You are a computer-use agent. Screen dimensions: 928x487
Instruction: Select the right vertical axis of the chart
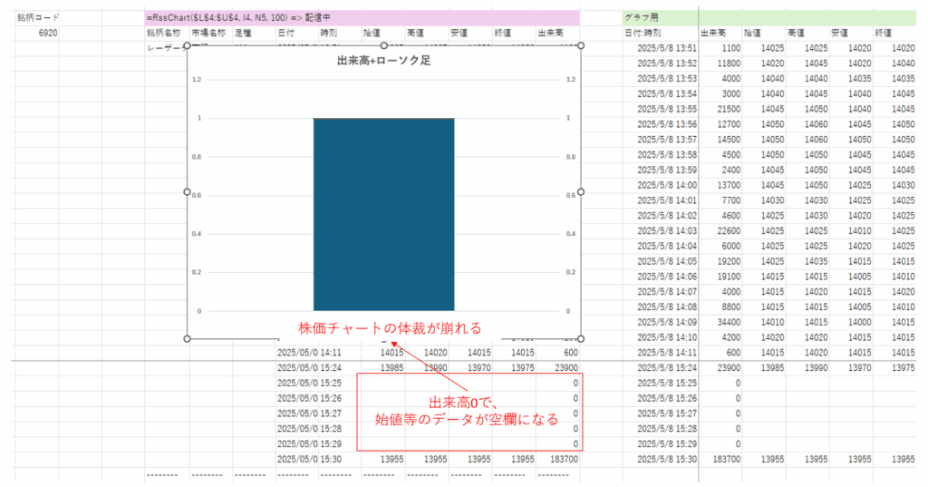click(x=571, y=195)
